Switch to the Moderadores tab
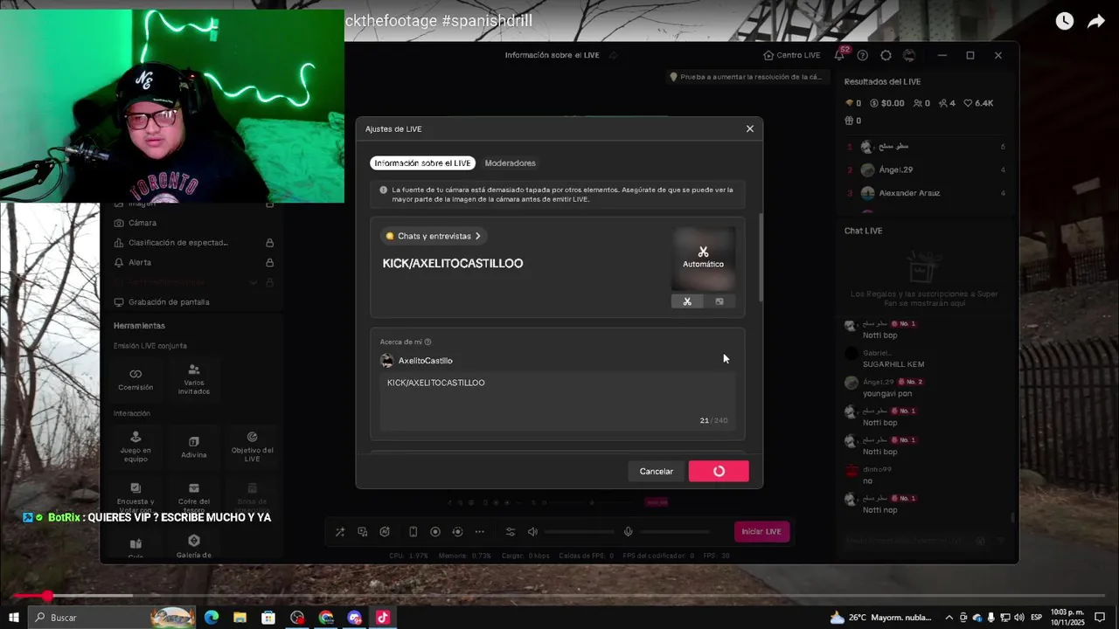This screenshot has height=629, width=1119. [x=510, y=163]
